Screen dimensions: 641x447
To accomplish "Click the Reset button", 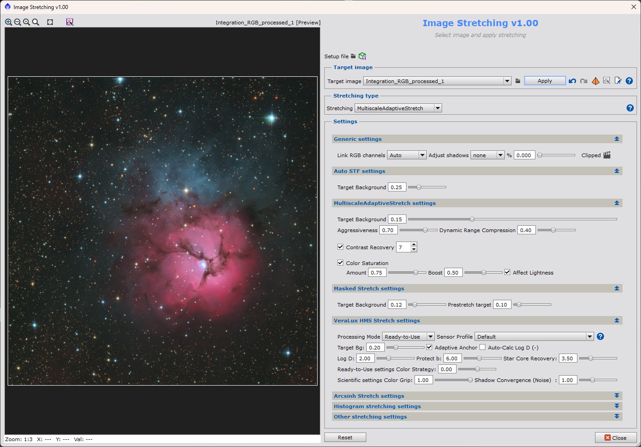I will pos(345,437).
